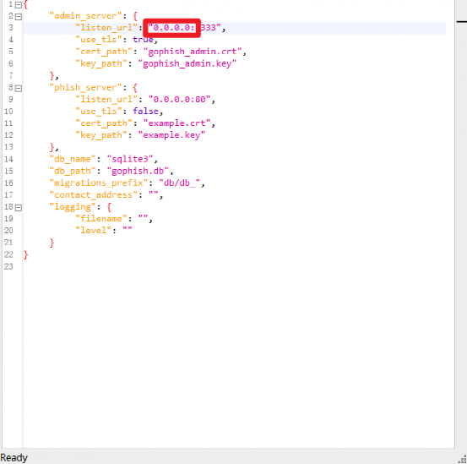This screenshot has width=467, height=464.
Task: Click the "phish_server" key text
Action: tap(85, 87)
